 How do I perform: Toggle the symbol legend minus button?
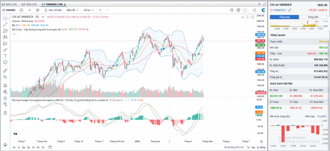(43, 17)
